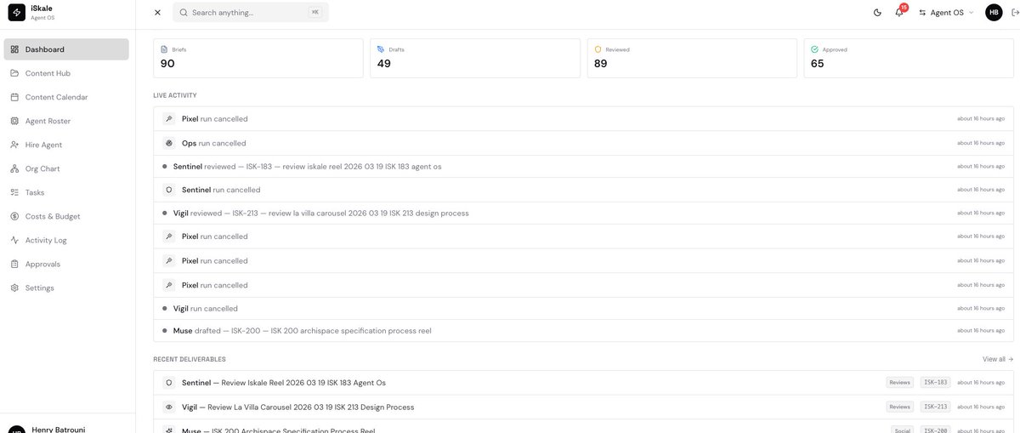Click the Activity Log pulse icon
This screenshot has width=1020, height=433.
(x=15, y=240)
